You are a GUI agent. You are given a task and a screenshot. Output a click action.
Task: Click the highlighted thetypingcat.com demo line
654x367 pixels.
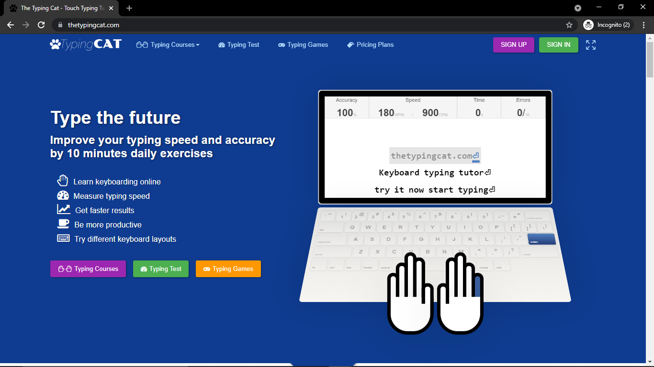point(435,156)
